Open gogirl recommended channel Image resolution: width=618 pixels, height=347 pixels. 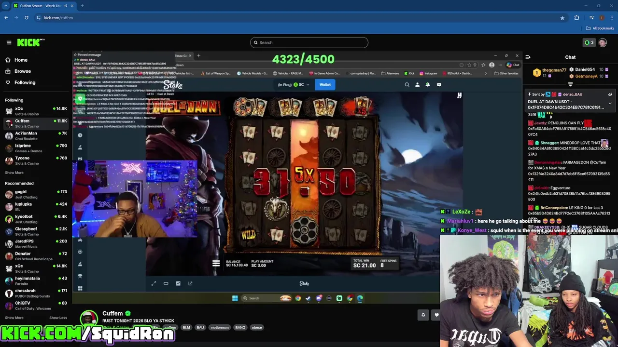36,194
